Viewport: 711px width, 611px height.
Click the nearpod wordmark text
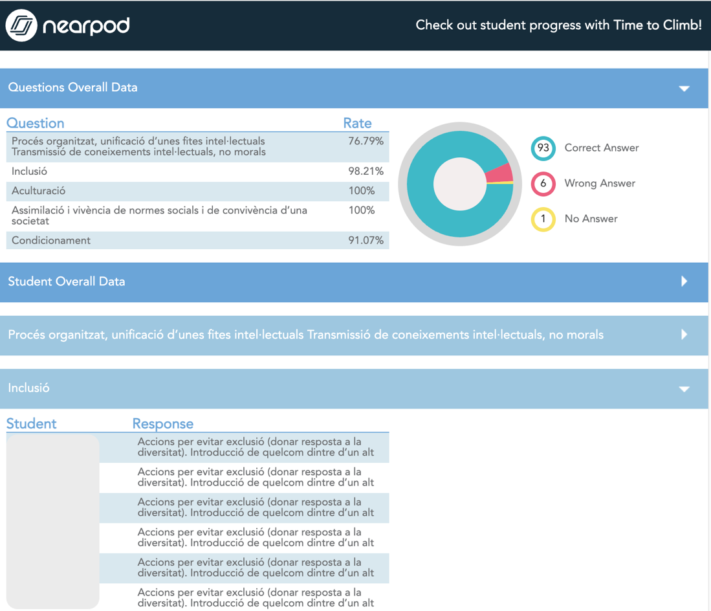[x=86, y=26]
